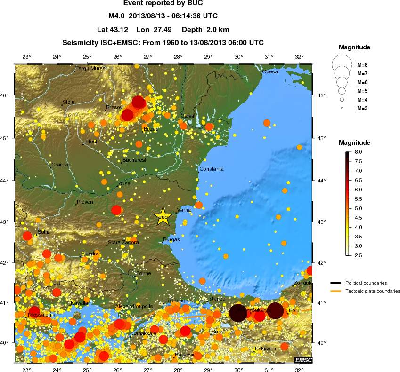Click the 5.0 tick on the color scale
The height and width of the screenshot is (372, 400).
[358, 208]
